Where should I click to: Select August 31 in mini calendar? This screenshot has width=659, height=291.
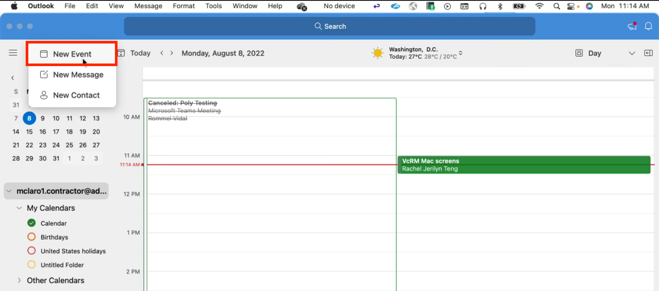(x=56, y=158)
